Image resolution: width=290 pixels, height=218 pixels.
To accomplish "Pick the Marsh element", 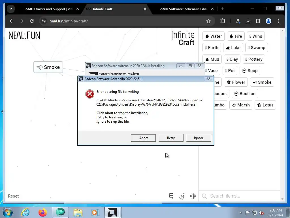I will (x=241, y=105).
